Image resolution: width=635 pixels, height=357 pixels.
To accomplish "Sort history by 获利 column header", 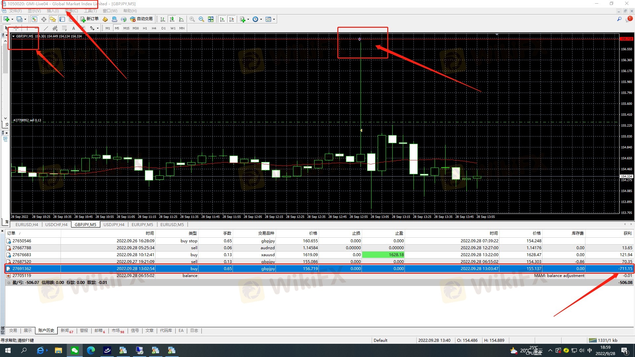I will click(x=609, y=233).
